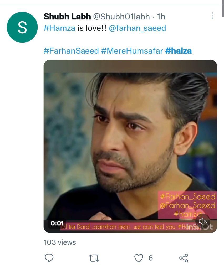Open the #Hamza hashtag
The image size is (224, 269).
pyautogui.click(x=59, y=28)
